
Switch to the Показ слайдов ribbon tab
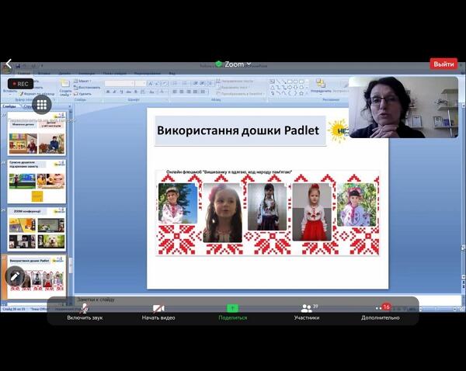point(115,73)
